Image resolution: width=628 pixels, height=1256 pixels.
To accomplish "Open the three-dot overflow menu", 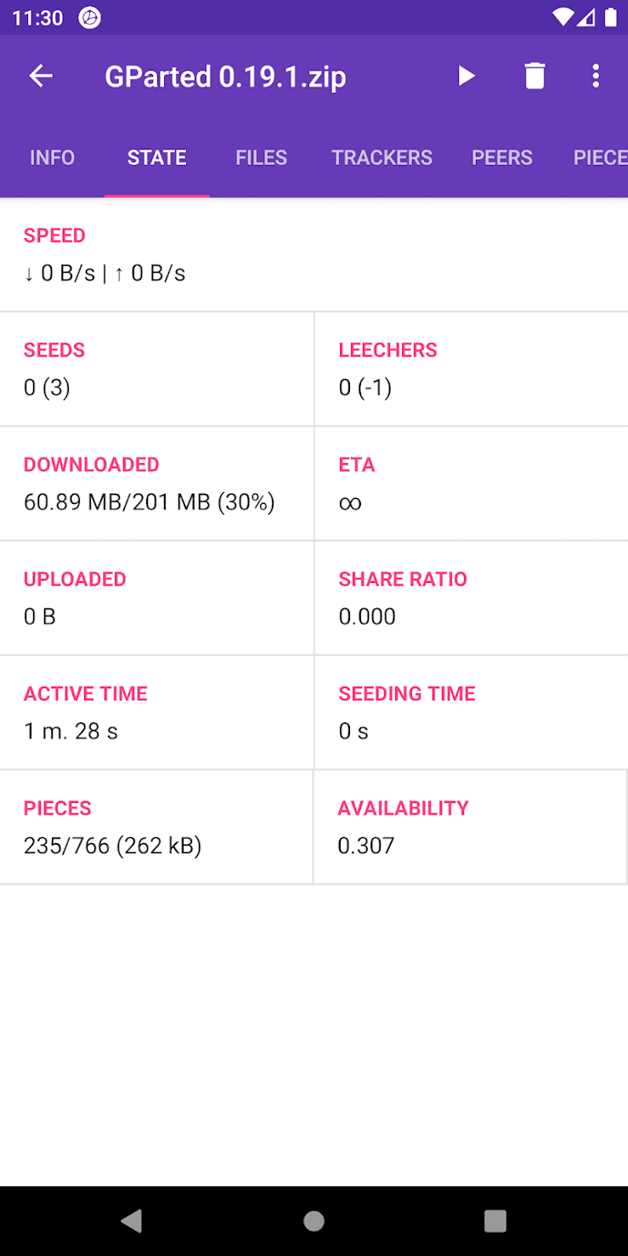I will tap(596, 76).
